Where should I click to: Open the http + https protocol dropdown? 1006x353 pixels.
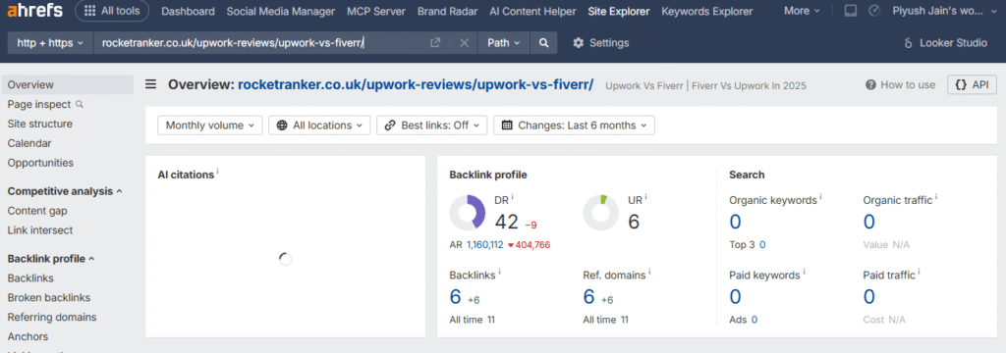(x=50, y=43)
